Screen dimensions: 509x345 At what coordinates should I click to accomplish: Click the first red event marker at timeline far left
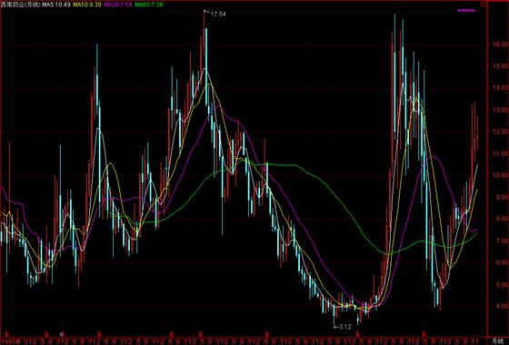tap(6, 334)
